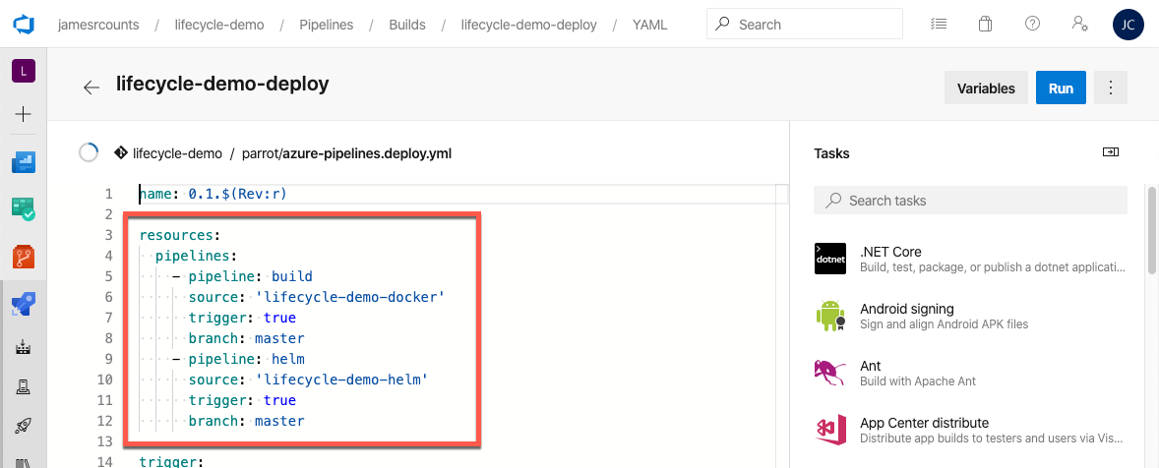1159x468 pixels.
Task: Open the more actions ellipsis menu
Action: pos(1110,88)
